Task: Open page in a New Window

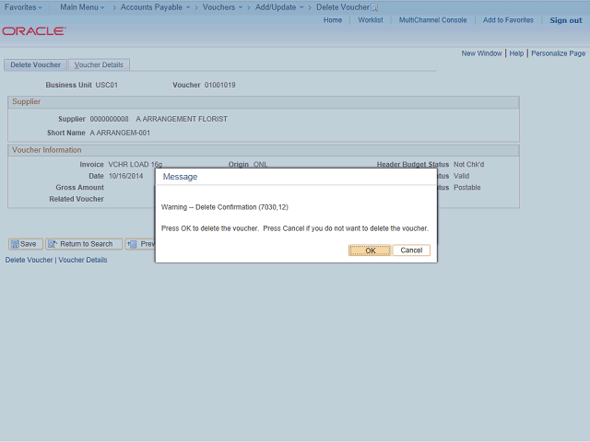Action: click(481, 53)
